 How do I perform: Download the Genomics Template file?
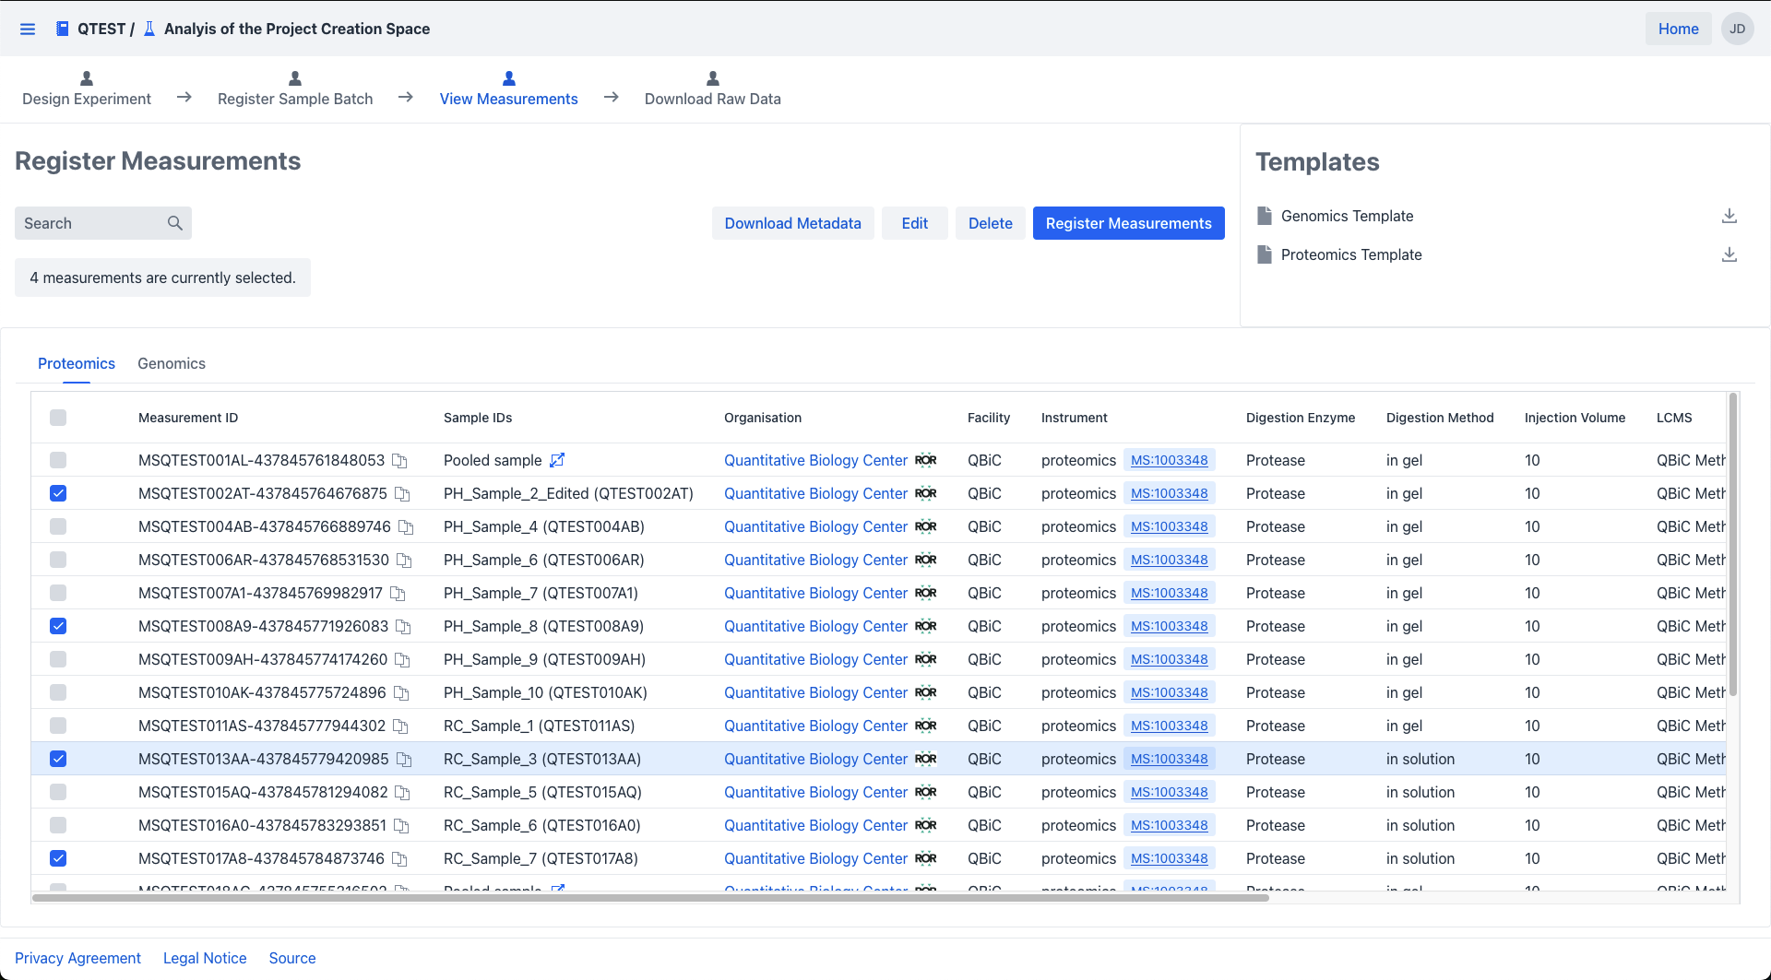click(1729, 216)
